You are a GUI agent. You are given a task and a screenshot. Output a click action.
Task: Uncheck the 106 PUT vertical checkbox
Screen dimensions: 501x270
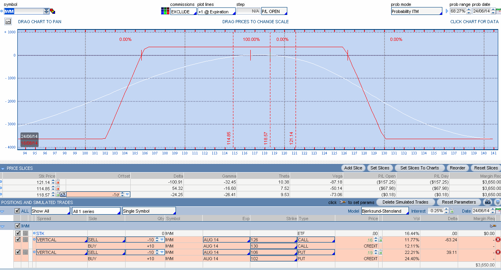pyautogui.click(x=17, y=252)
